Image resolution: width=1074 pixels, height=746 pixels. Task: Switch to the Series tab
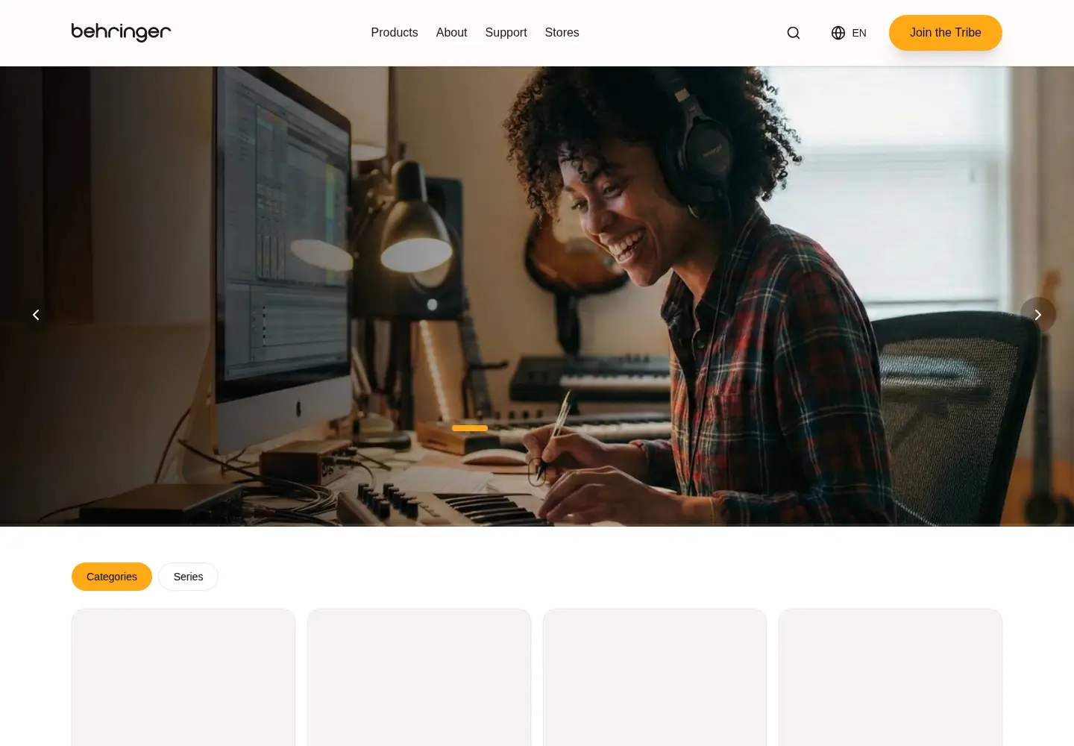(x=188, y=577)
